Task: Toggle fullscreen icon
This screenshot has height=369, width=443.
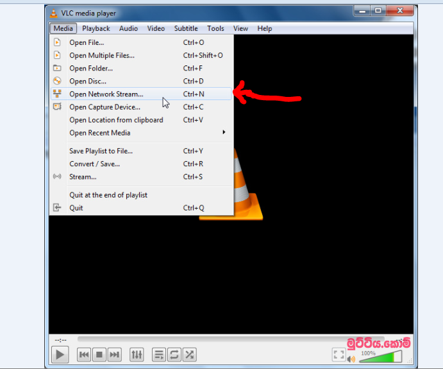Action: [339, 355]
